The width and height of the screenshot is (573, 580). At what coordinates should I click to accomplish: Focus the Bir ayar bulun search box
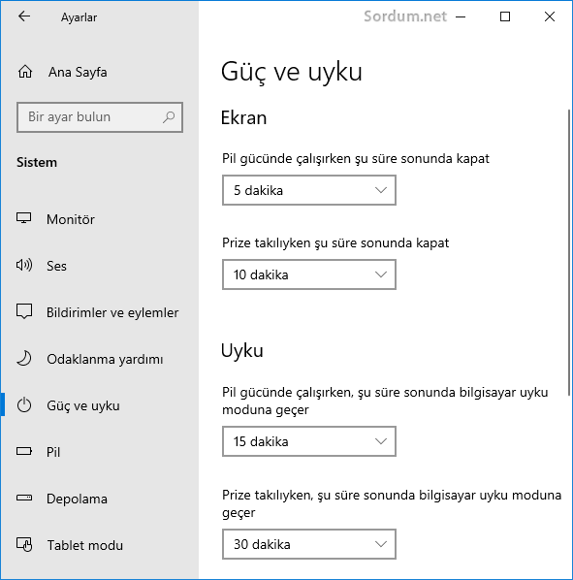[100, 117]
